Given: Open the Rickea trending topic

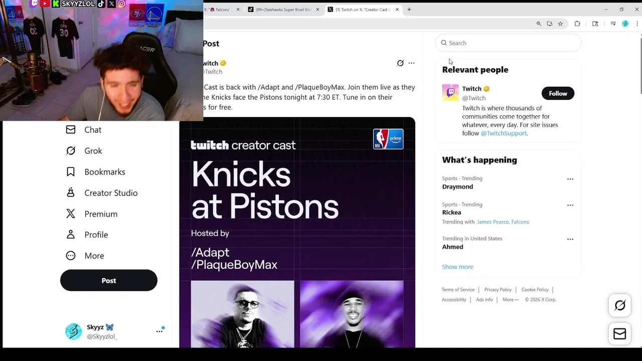Looking at the screenshot, I should click(x=451, y=213).
